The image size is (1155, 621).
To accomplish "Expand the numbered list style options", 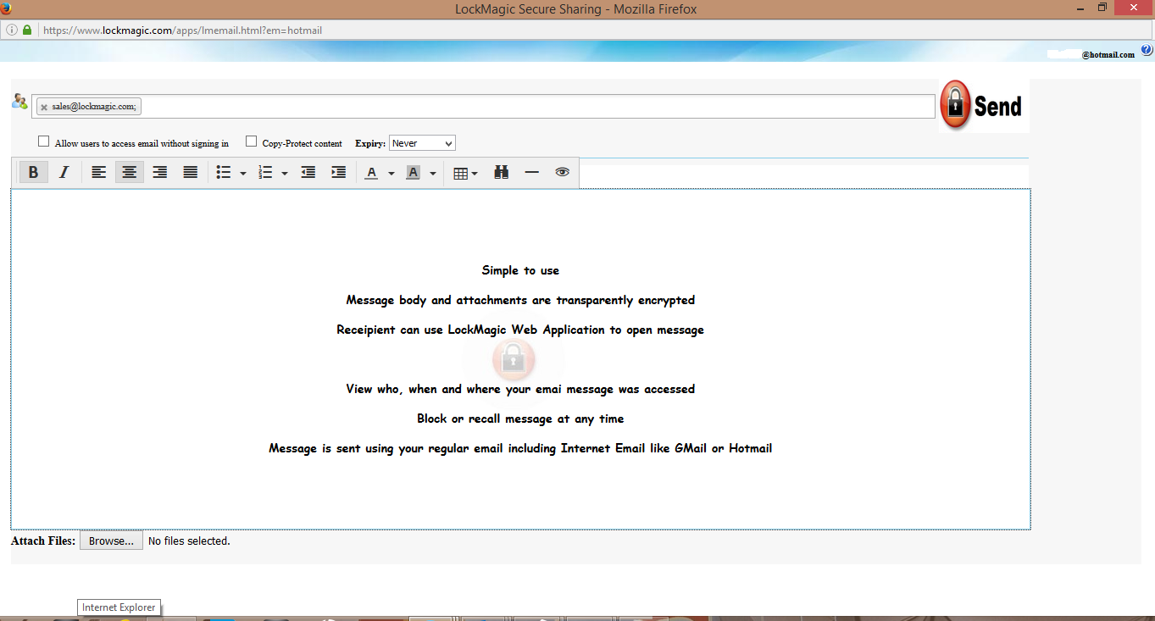I will 284,171.
